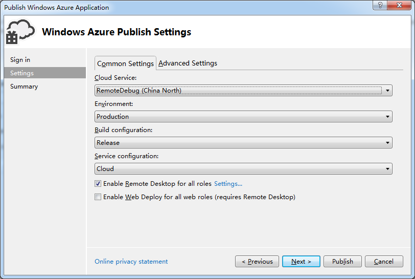Open the Environment dropdown showing Production
The width and height of the screenshot is (415, 279).
(x=243, y=116)
